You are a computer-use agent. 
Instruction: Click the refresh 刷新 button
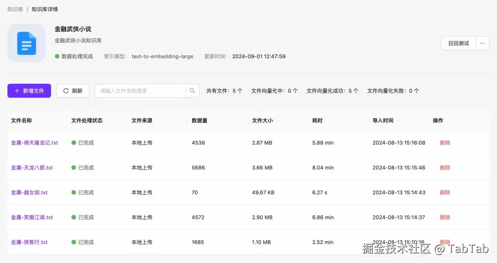(x=73, y=91)
